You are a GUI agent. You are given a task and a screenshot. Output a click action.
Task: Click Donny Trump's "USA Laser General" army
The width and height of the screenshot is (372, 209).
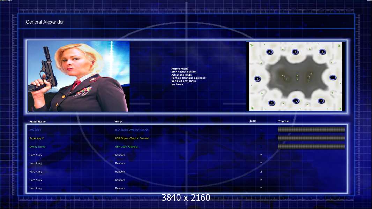tap(126, 147)
